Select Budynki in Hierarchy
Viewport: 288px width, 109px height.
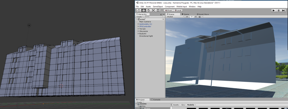coord(143,34)
